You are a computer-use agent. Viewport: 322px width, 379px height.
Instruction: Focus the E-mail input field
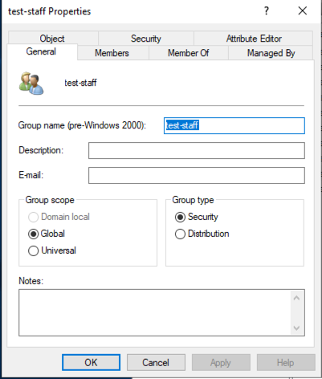click(x=197, y=175)
